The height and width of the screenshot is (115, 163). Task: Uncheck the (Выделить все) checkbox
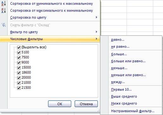point(19,47)
